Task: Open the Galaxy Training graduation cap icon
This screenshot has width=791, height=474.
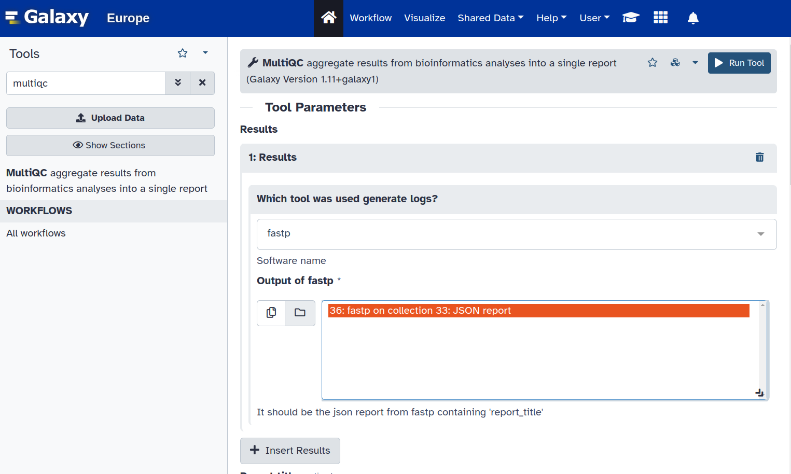Action: click(631, 18)
